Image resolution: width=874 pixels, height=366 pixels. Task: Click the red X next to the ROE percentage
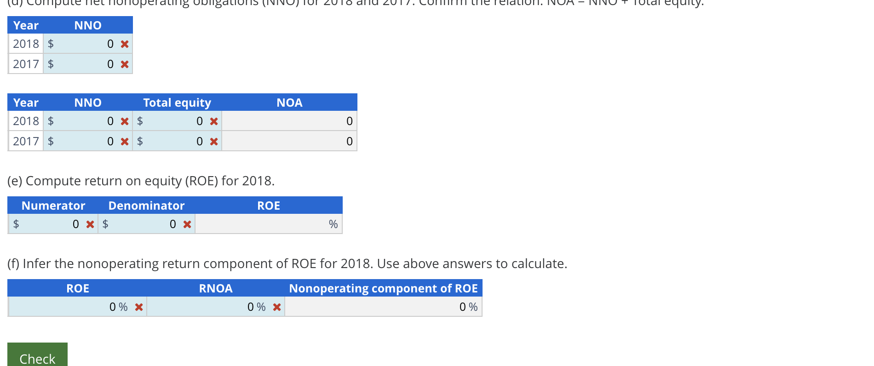[x=138, y=307]
